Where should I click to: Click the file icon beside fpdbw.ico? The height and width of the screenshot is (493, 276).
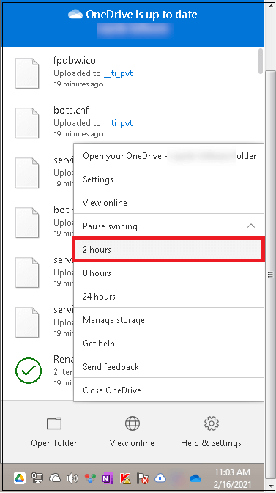coord(27,73)
